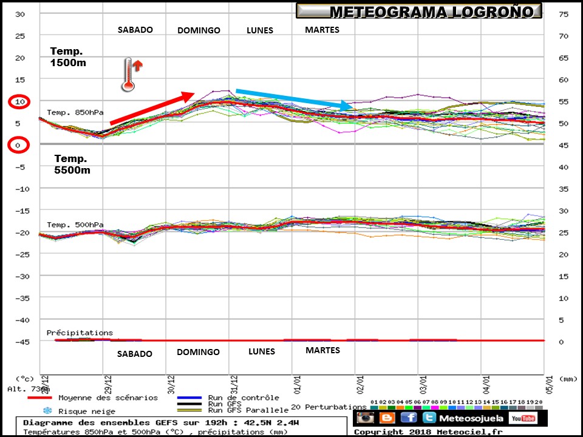Click the snowflake Risque neige icon

click(x=47, y=411)
